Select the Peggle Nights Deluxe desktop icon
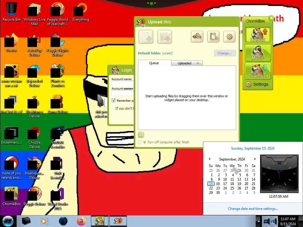This screenshot has width=303, height=227. pyautogui.click(x=58, y=45)
